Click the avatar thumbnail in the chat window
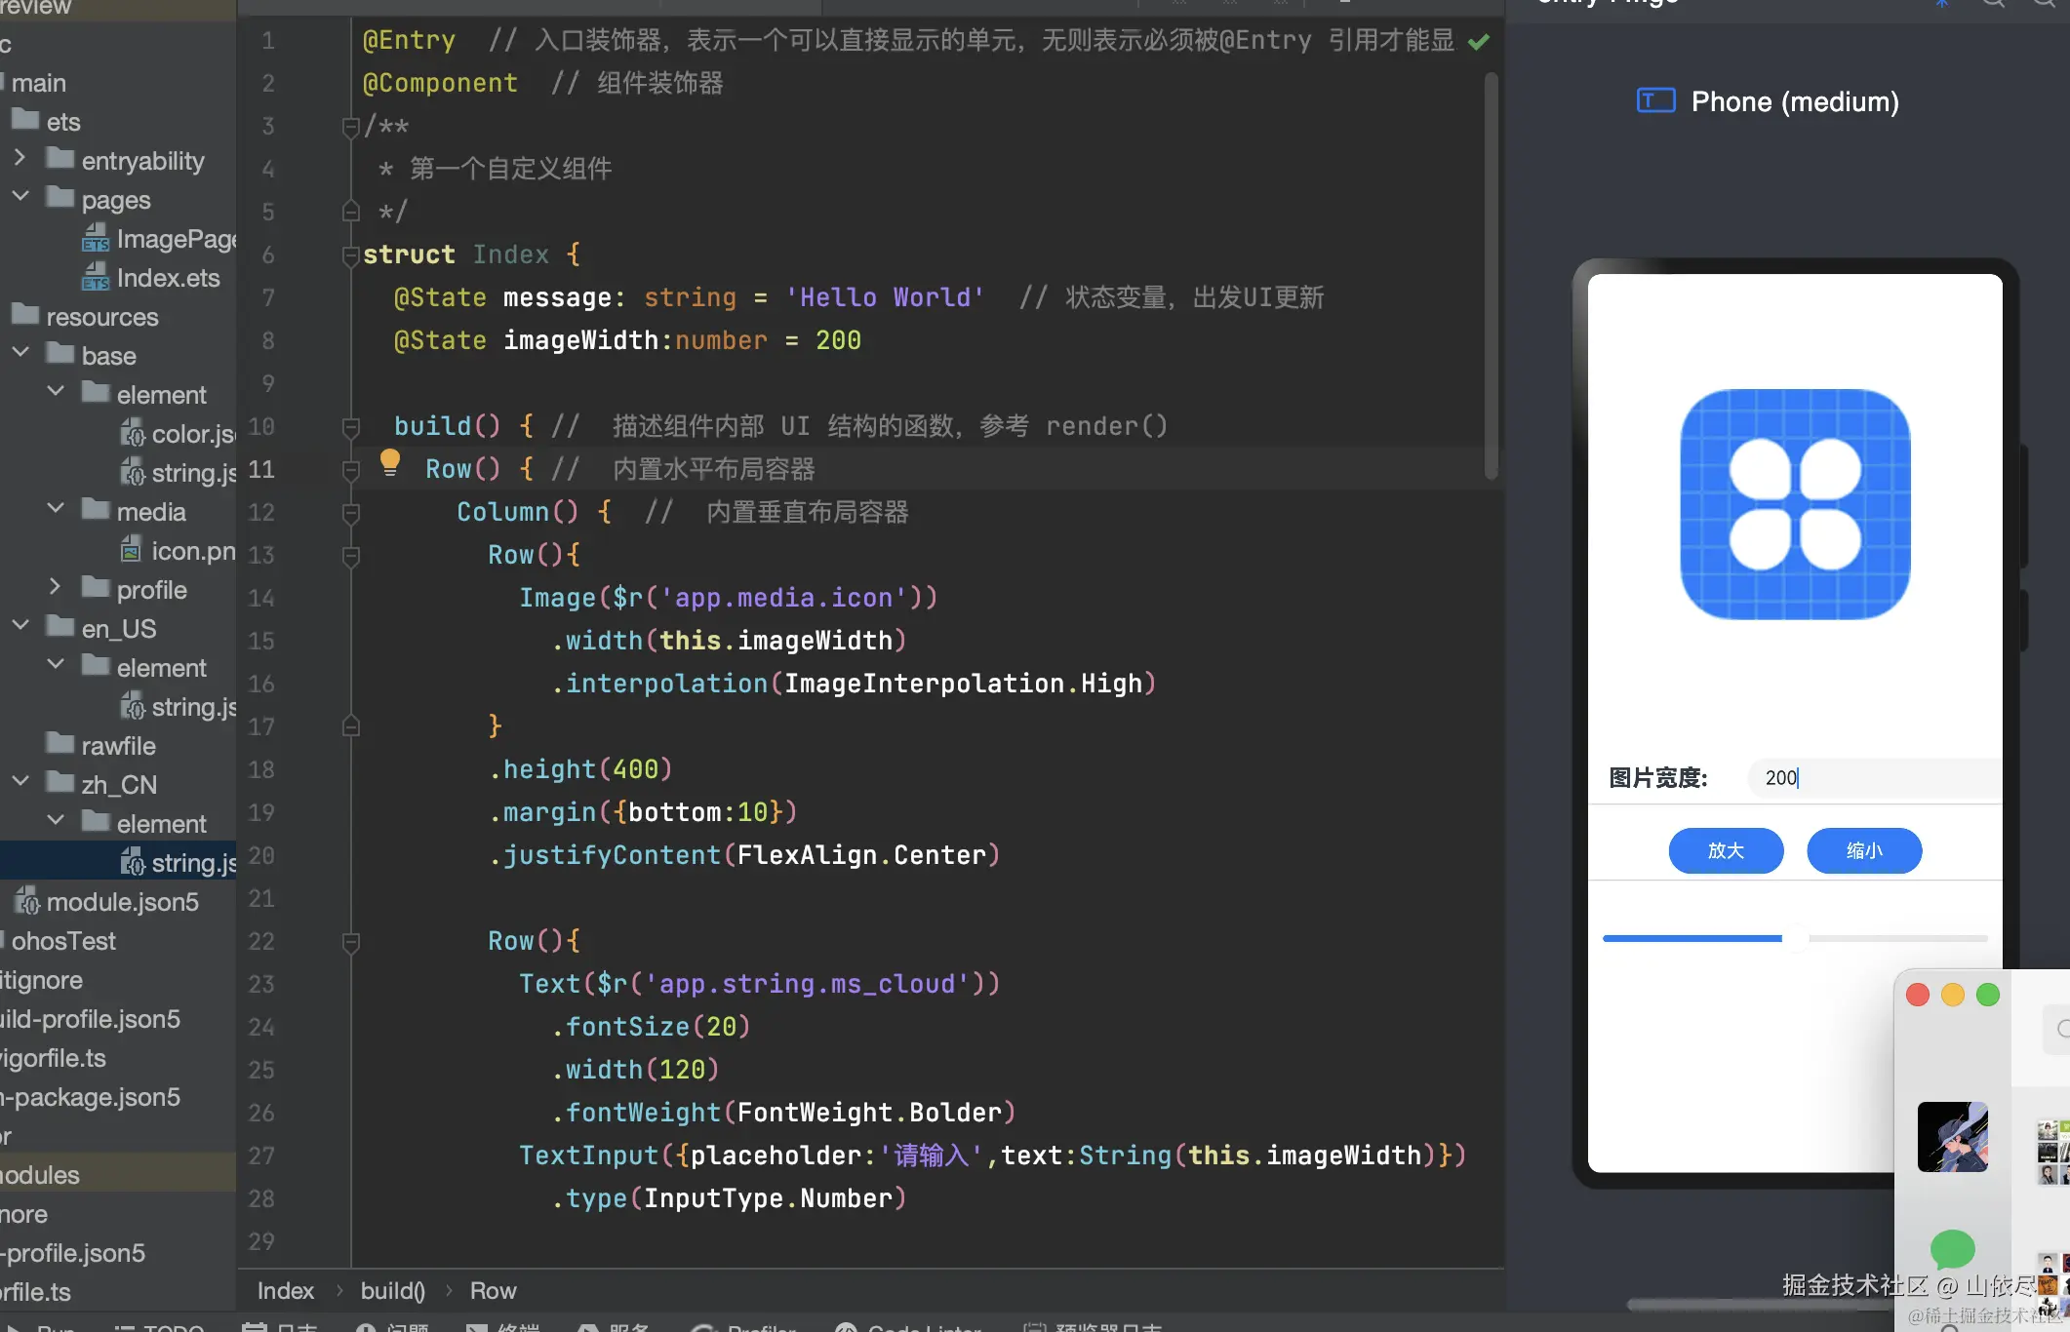Image resolution: width=2070 pixels, height=1332 pixels. 1952,1137
